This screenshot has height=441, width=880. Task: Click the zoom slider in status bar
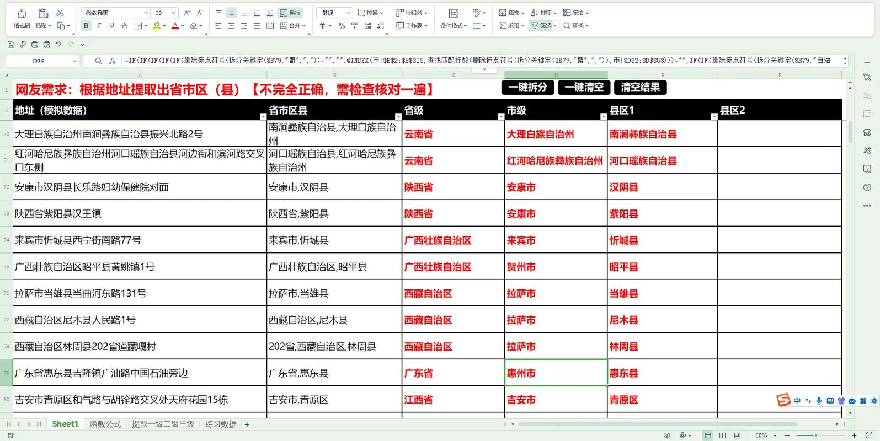coord(816,435)
